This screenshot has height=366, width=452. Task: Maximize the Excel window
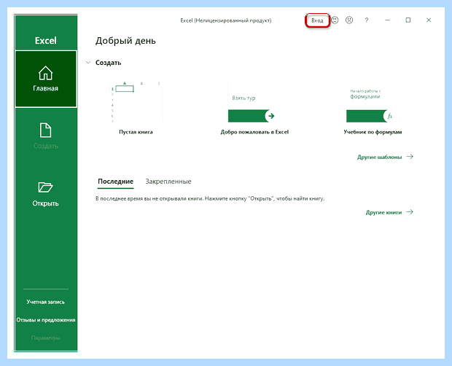click(408, 20)
